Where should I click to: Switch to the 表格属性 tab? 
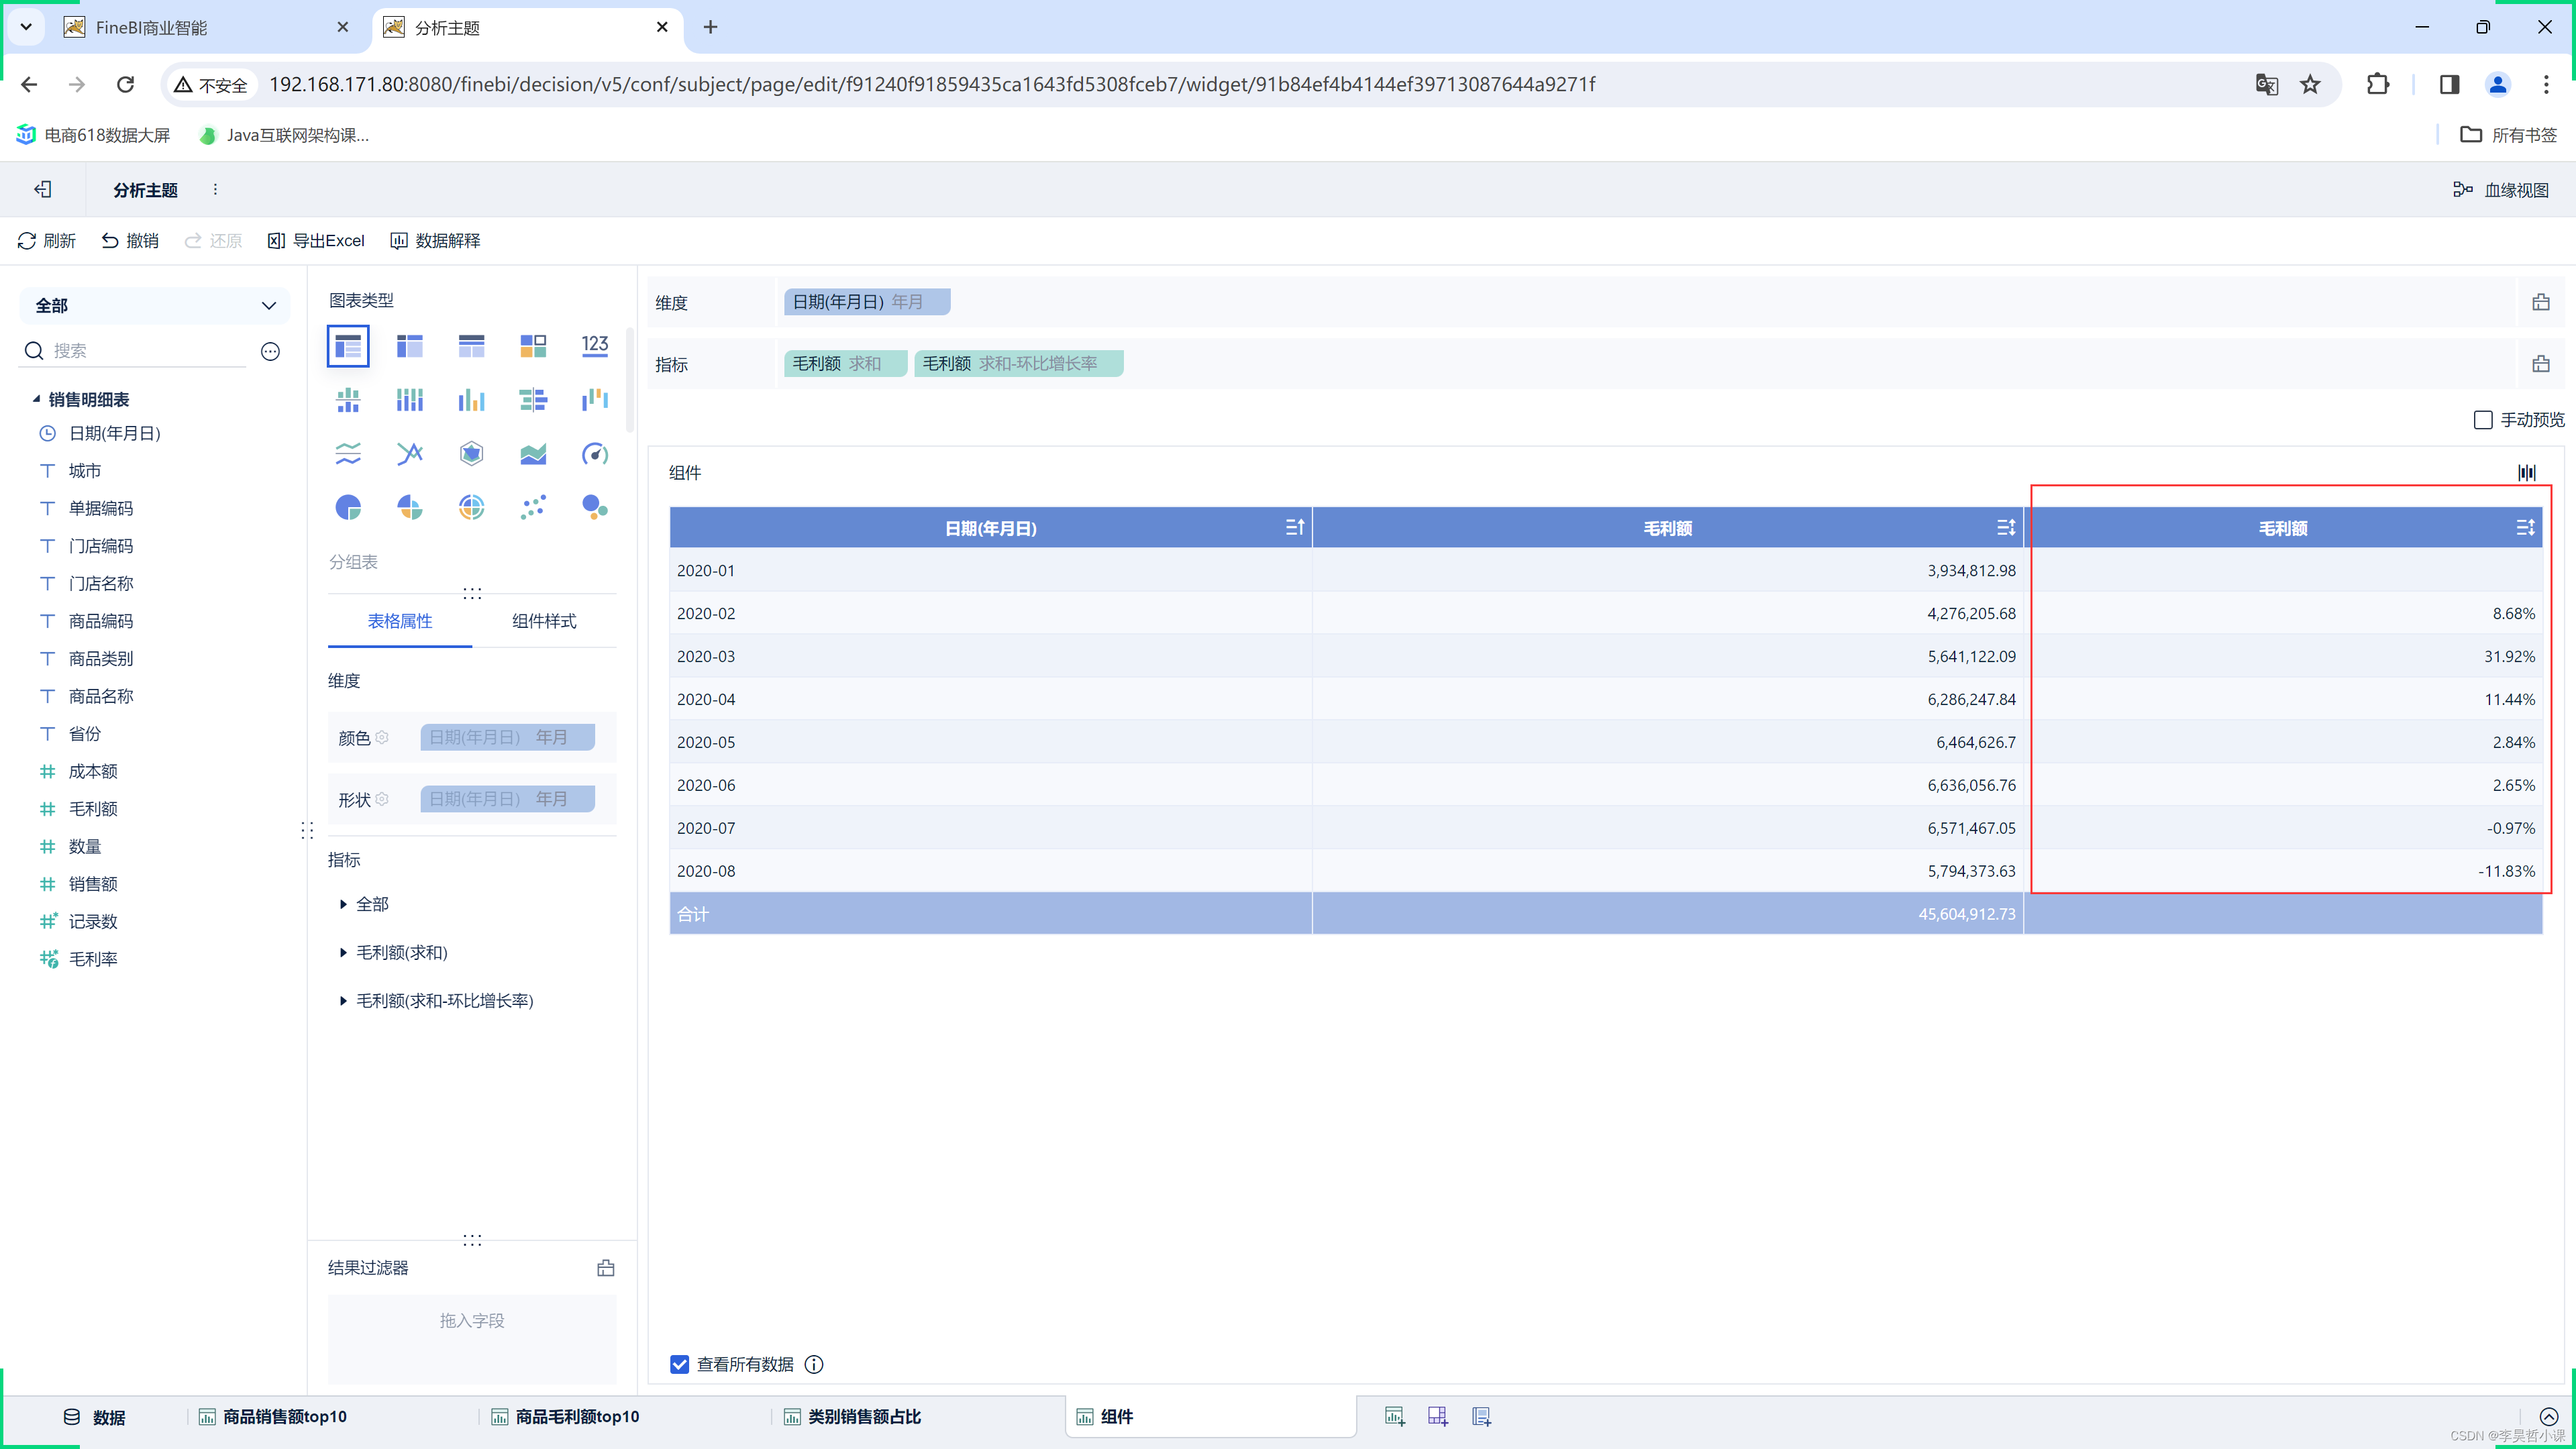(x=400, y=621)
